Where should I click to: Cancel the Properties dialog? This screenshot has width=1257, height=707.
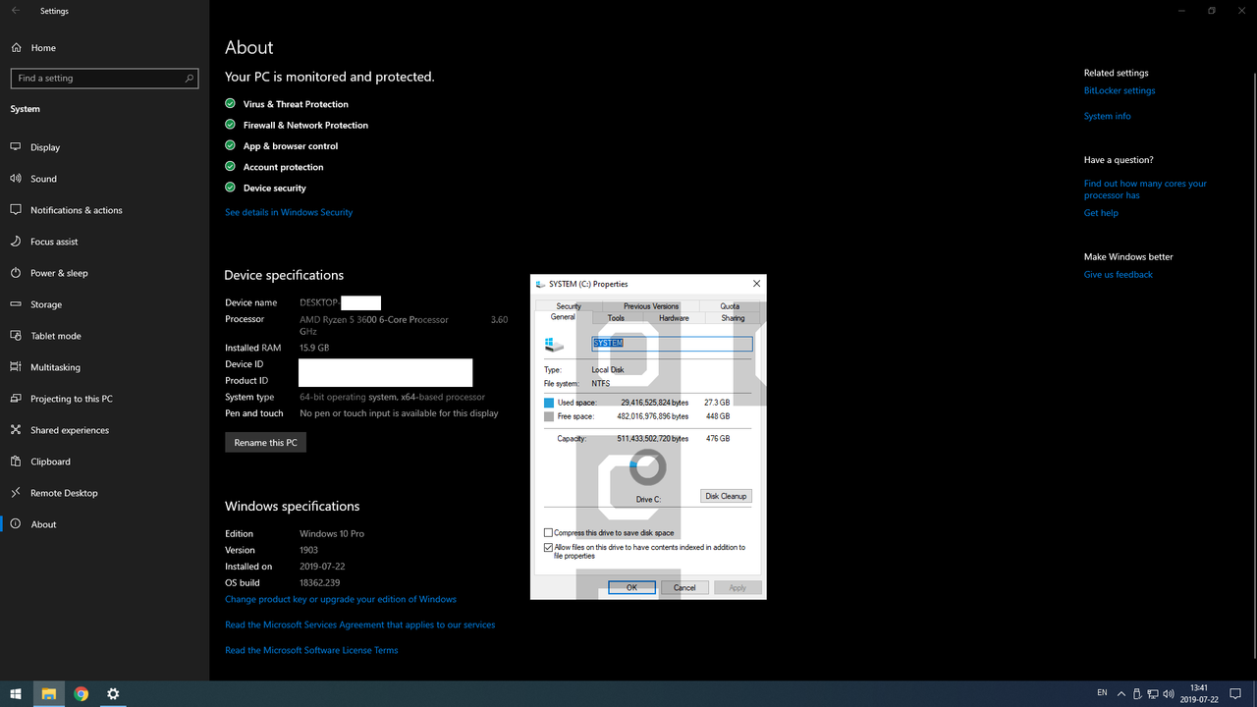(684, 587)
